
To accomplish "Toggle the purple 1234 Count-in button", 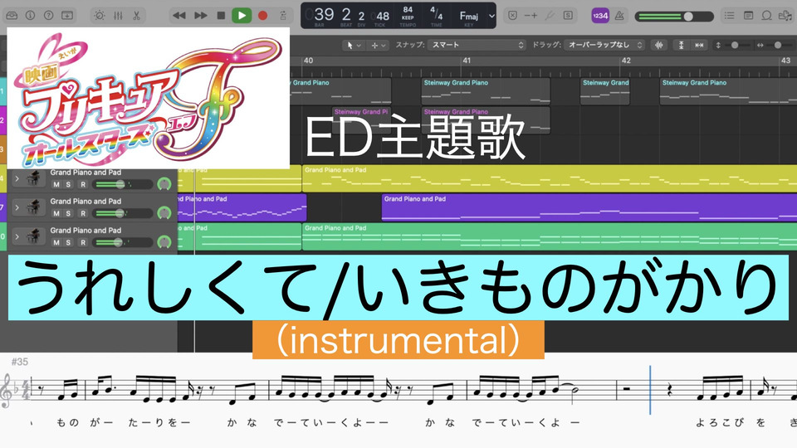I will (x=600, y=16).
